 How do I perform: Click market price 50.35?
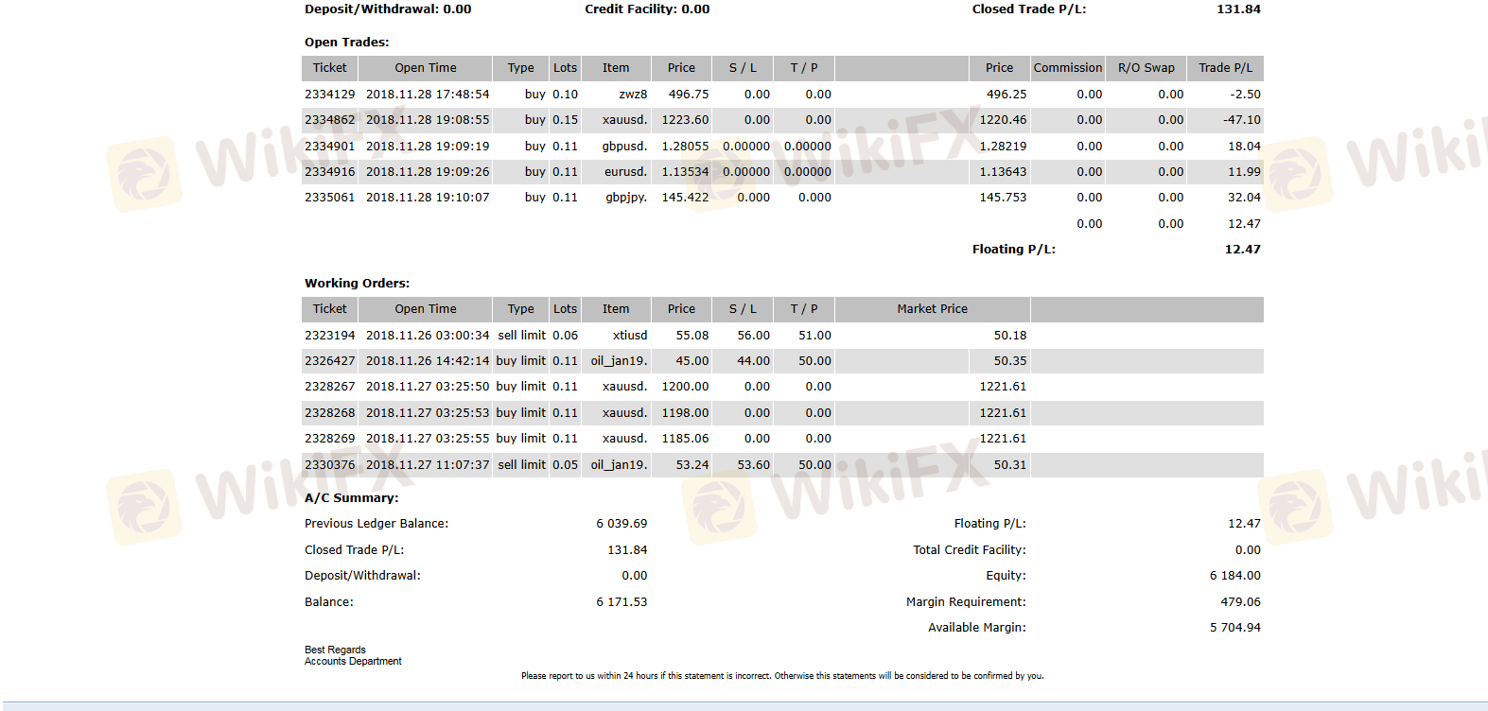[1010, 361]
